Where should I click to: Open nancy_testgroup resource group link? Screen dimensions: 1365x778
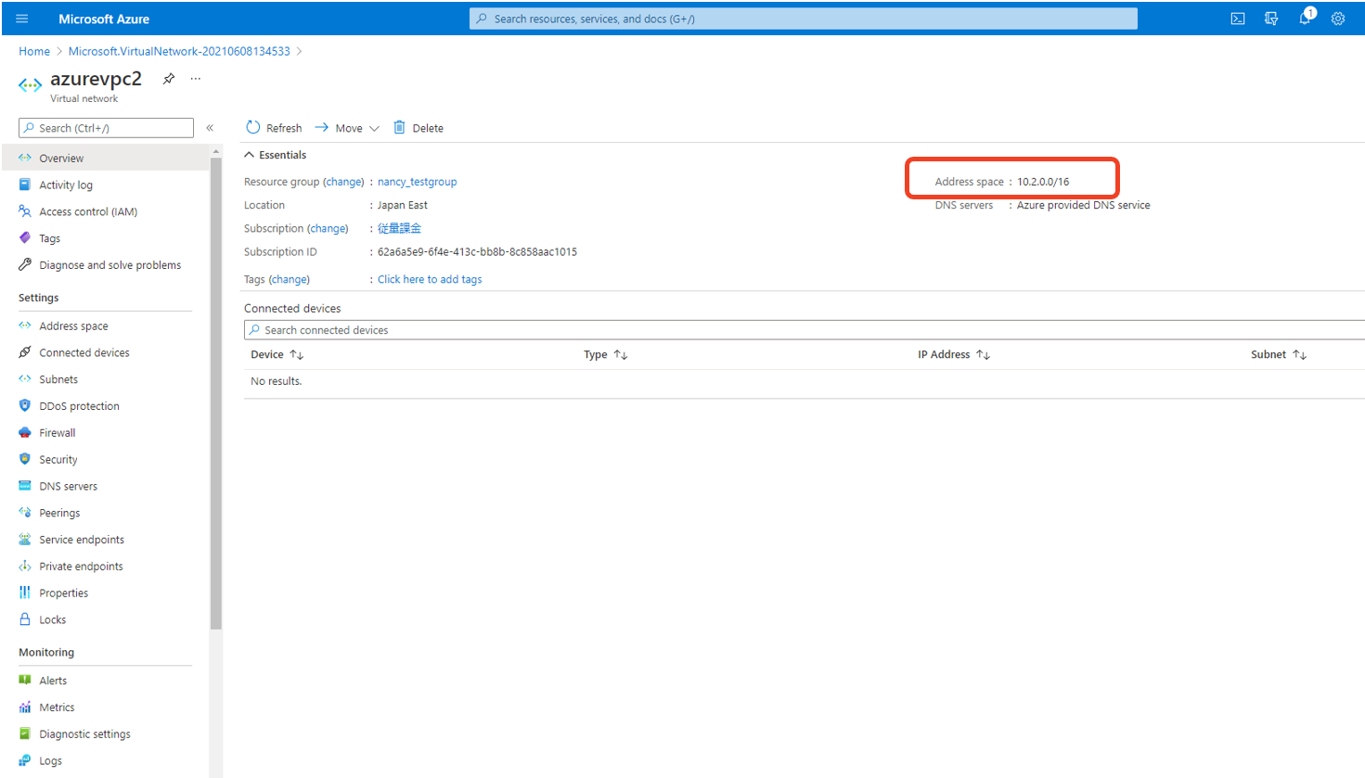pos(417,182)
